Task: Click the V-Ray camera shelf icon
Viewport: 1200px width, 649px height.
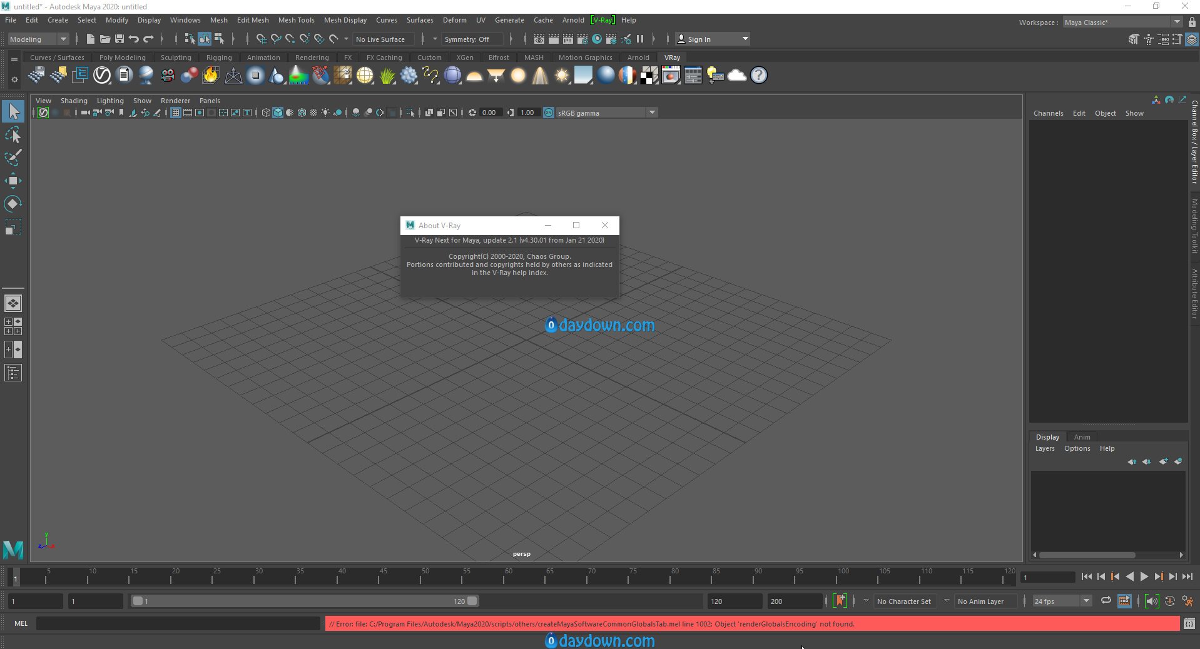Action: click(168, 76)
